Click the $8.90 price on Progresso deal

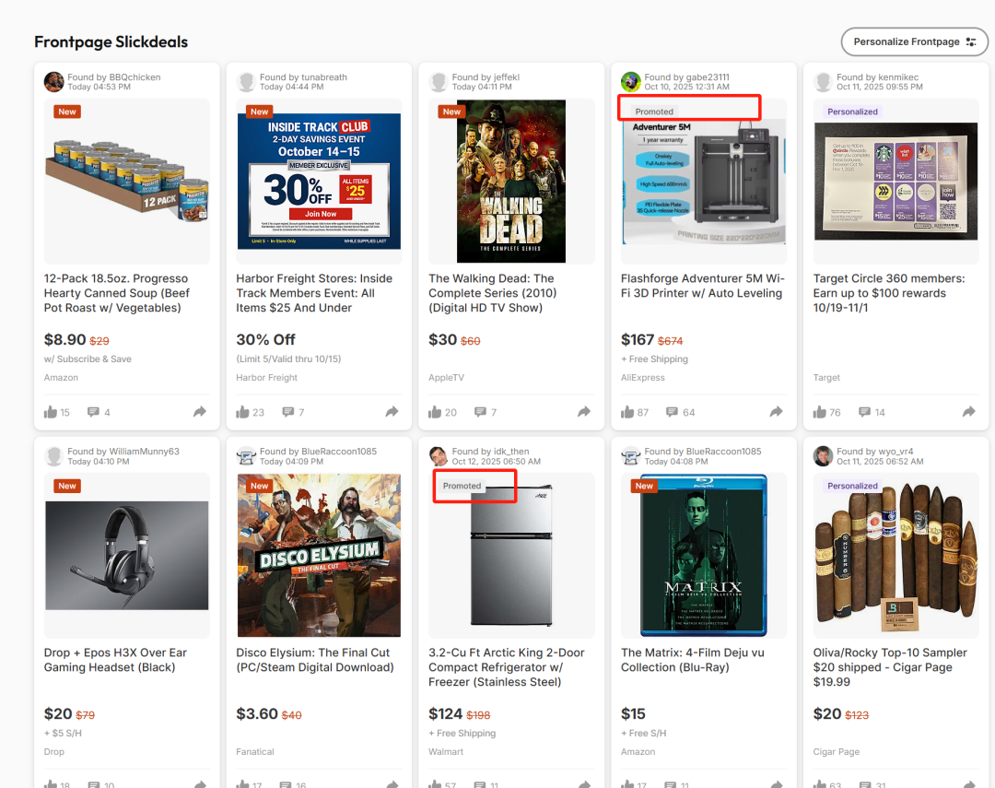64,340
